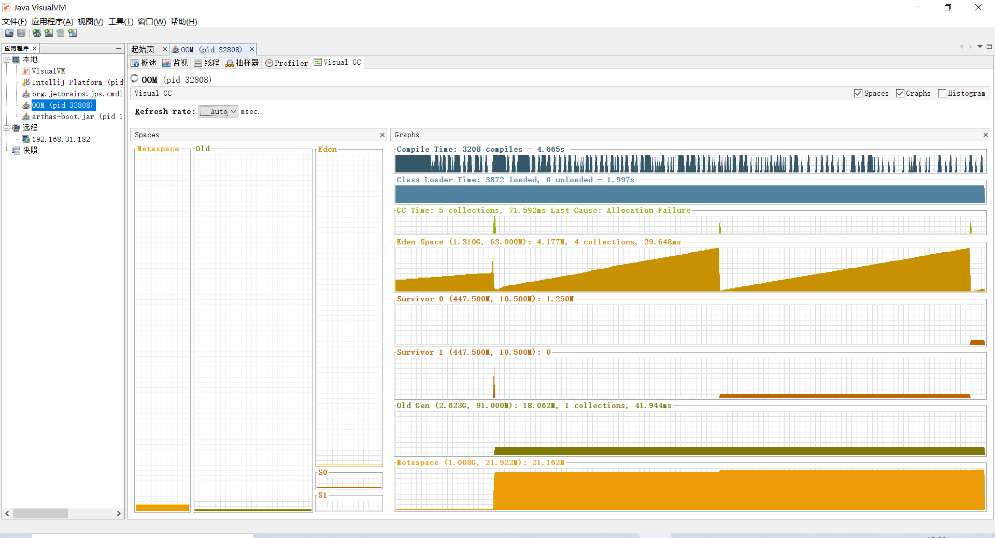Screen dimensions: 995x538
Task: Uncheck the Spaces checkbox
Action: click(858, 93)
